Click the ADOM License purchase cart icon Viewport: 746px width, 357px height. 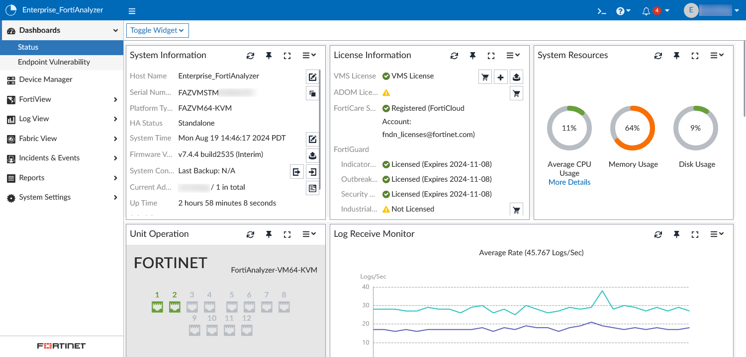click(x=517, y=93)
